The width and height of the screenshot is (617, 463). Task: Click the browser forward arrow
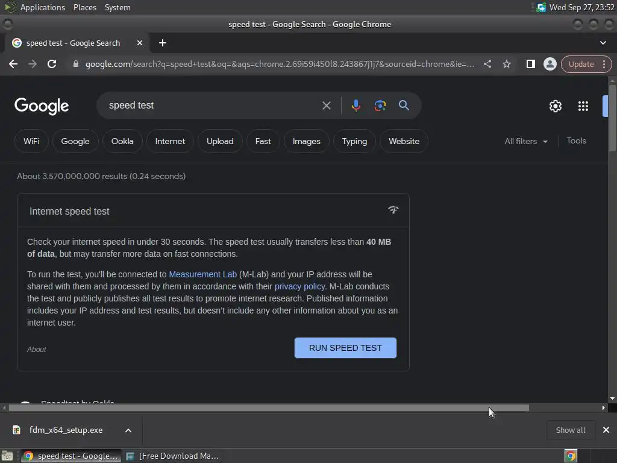coord(33,64)
